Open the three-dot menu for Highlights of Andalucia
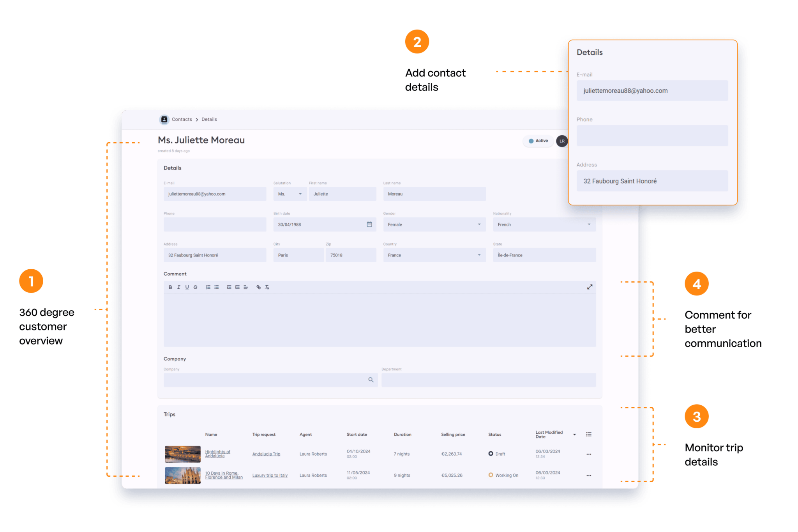Screen dimensions: 798x532 coord(589,454)
